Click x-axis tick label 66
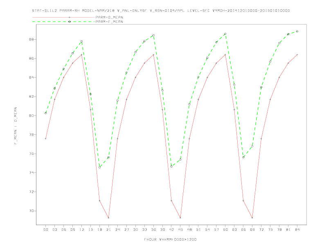Image resolution: width=324 pixels, height=250 pixels. click(243, 230)
